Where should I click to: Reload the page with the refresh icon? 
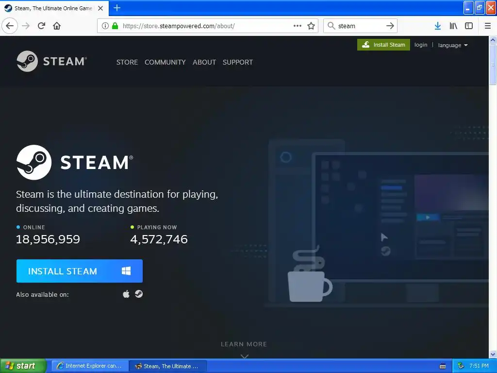41,26
